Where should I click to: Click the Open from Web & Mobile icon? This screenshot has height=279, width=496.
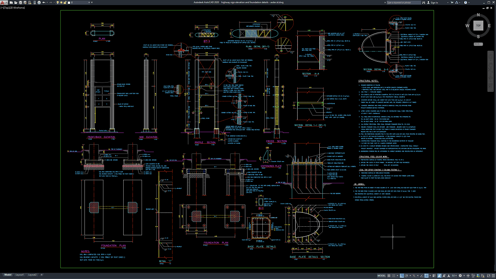(30, 2)
